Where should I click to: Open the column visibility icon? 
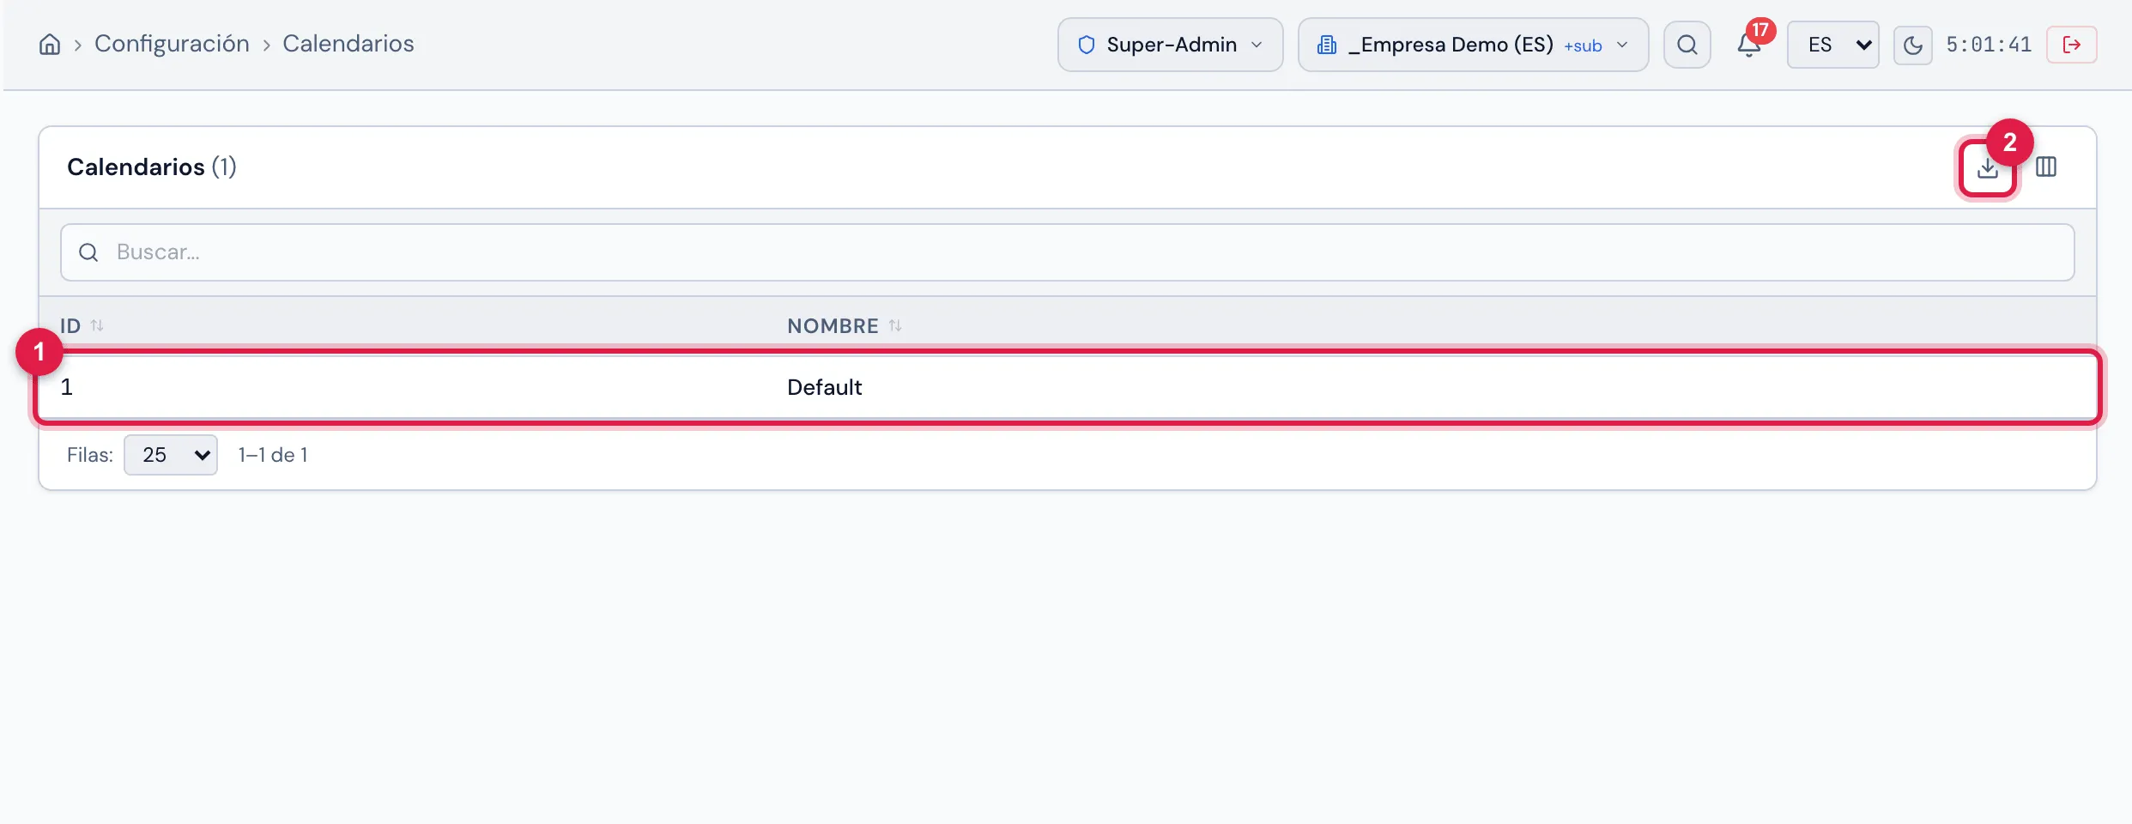point(2046,167)
